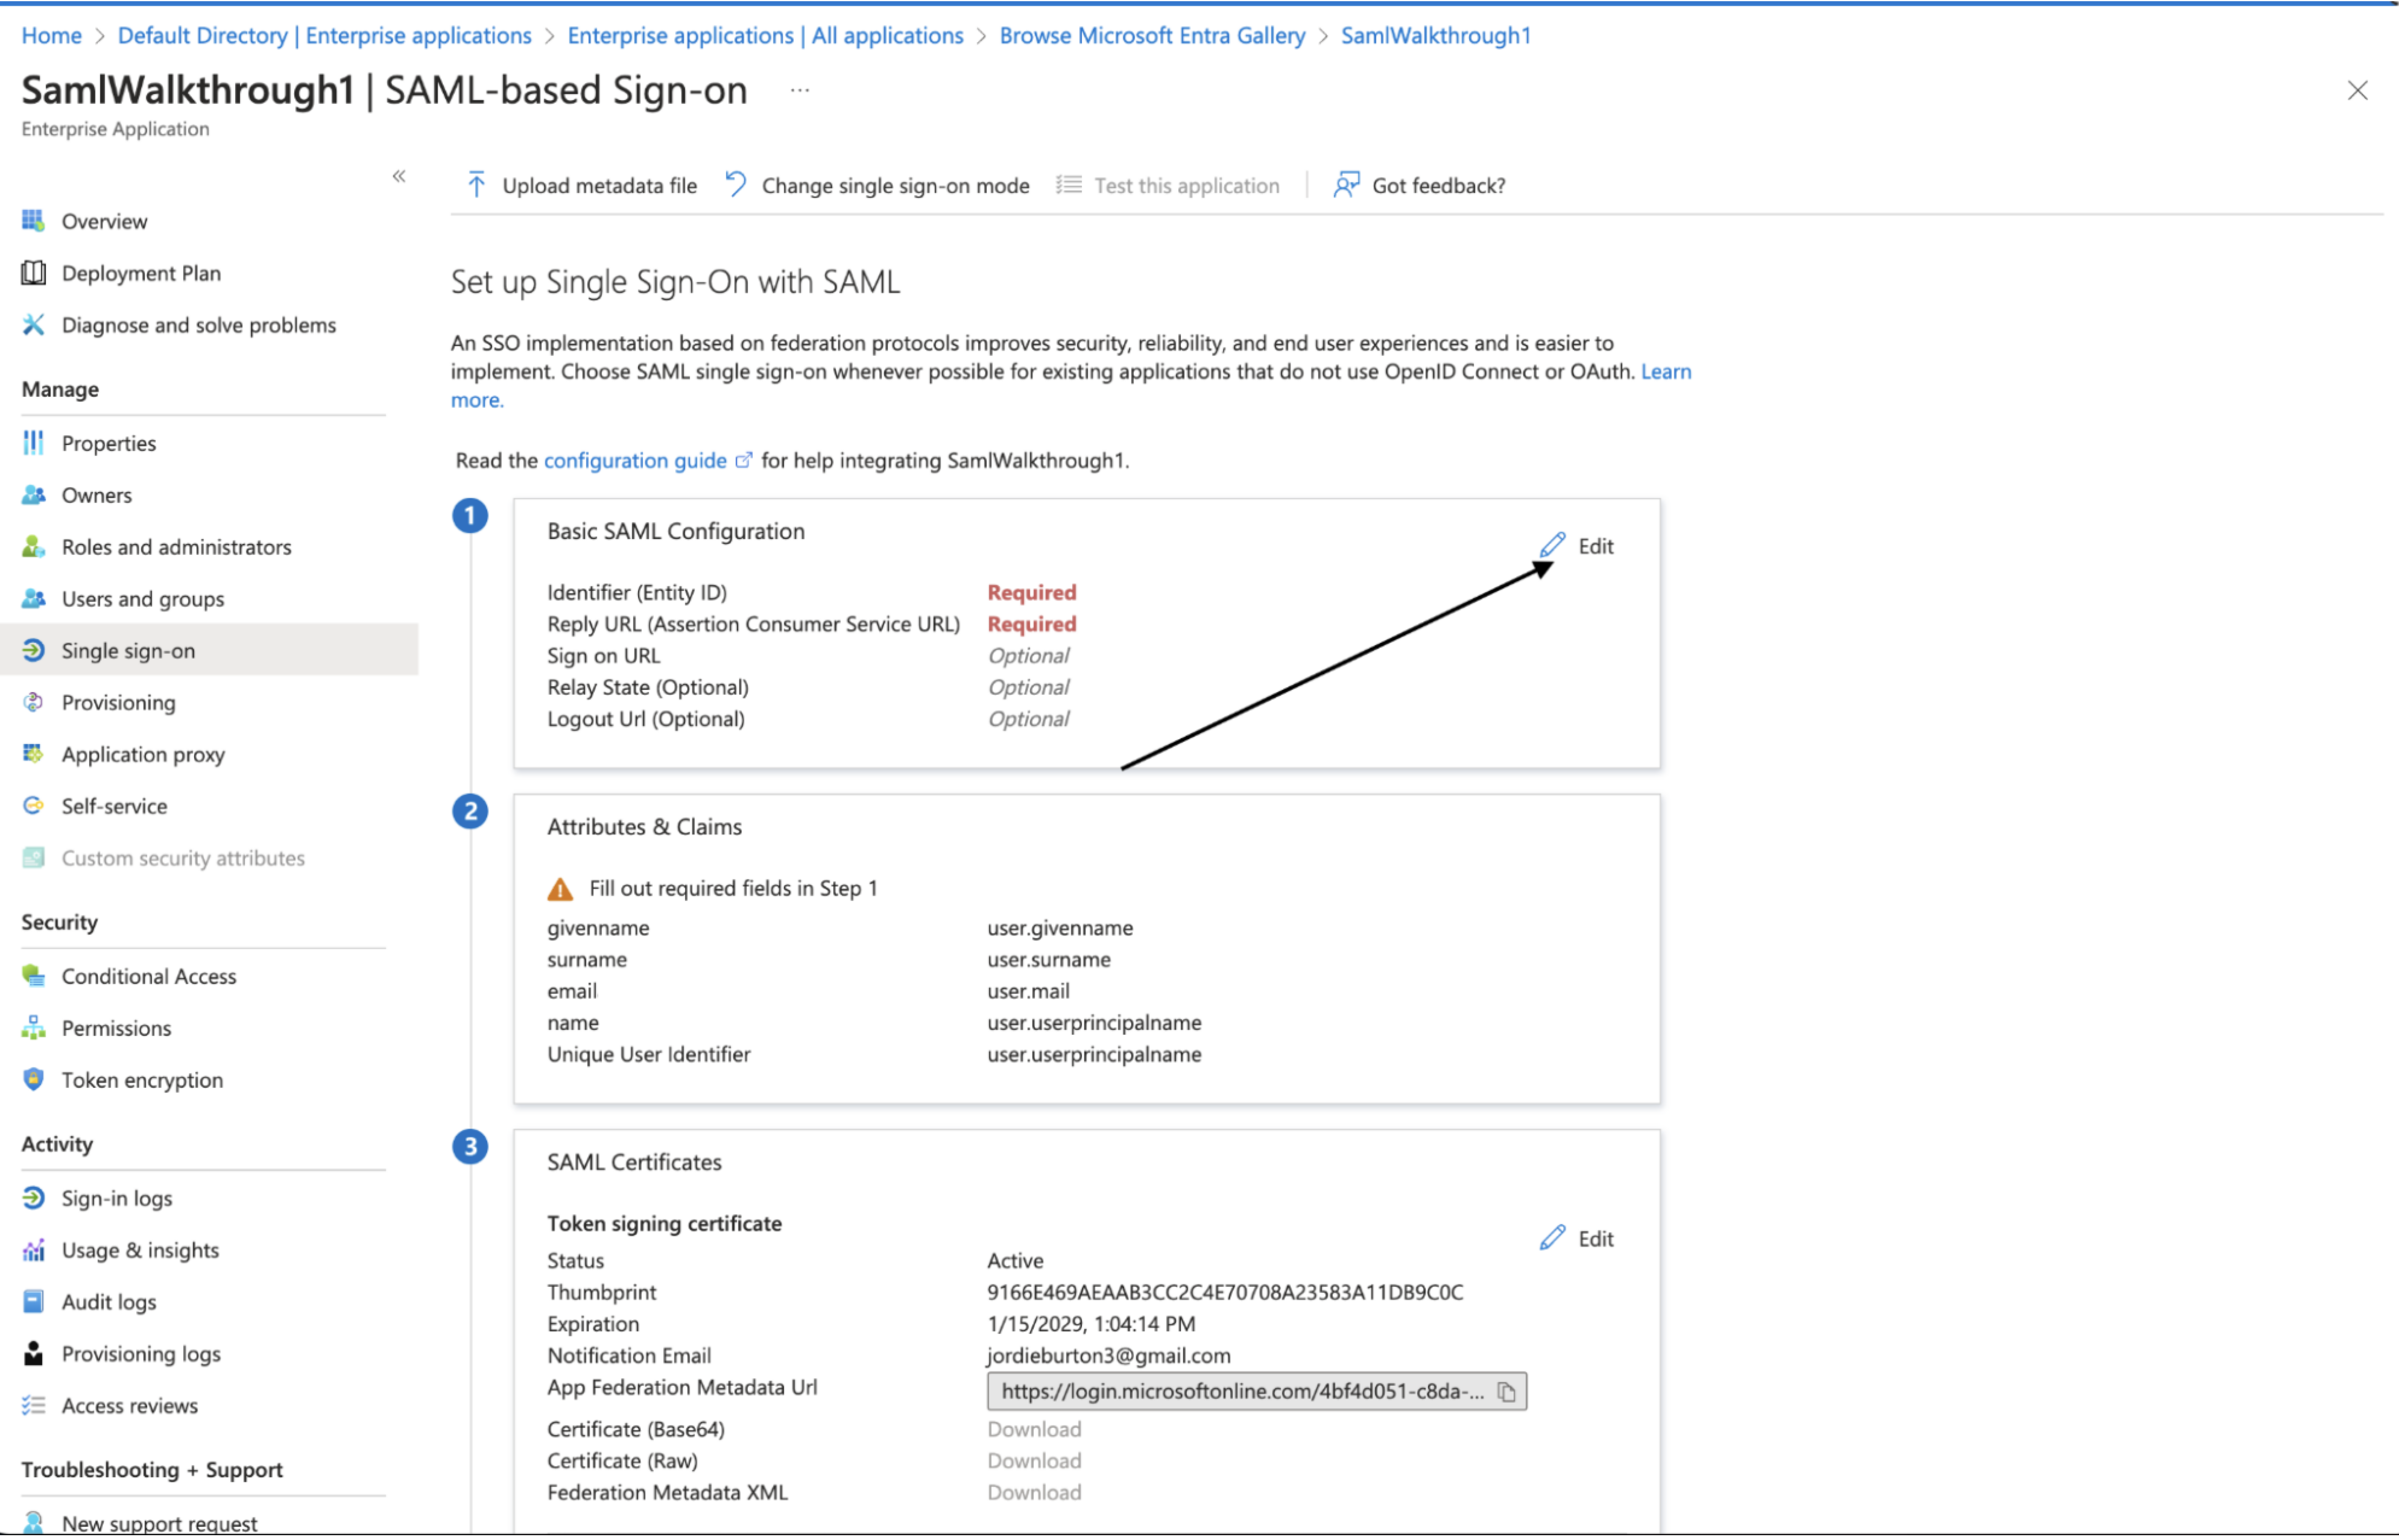The image size is (2399, 1540).
Task: Open Custom security attributes item
Action: coord(183,859)
